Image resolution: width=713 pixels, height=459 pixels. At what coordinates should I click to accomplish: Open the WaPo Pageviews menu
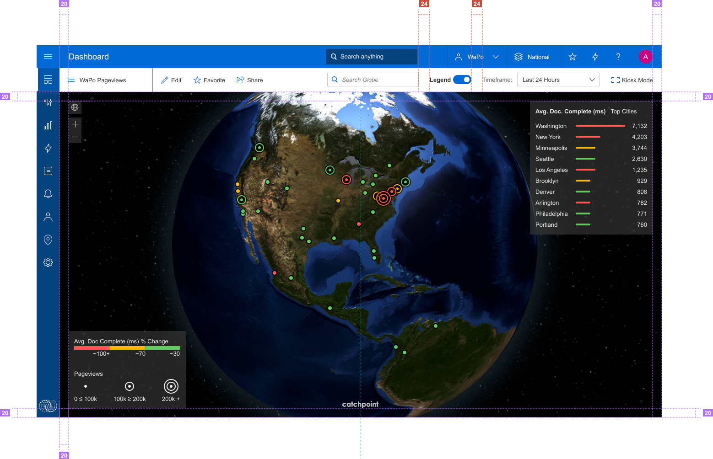97,80
